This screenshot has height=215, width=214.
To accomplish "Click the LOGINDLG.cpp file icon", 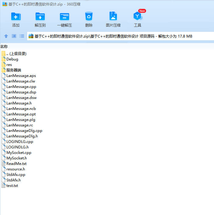I will click(4, 141).
